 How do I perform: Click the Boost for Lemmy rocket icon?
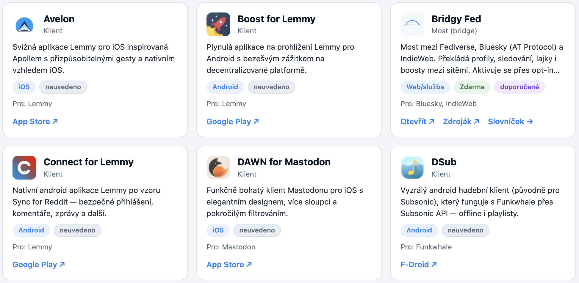[218, 24]
